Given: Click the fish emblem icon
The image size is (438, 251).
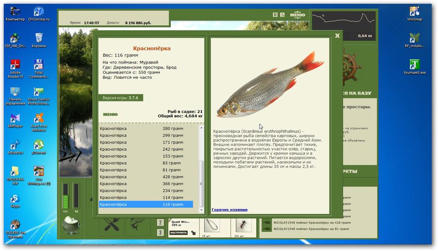Looking at the screenshot, I should (x=137, y=225).
